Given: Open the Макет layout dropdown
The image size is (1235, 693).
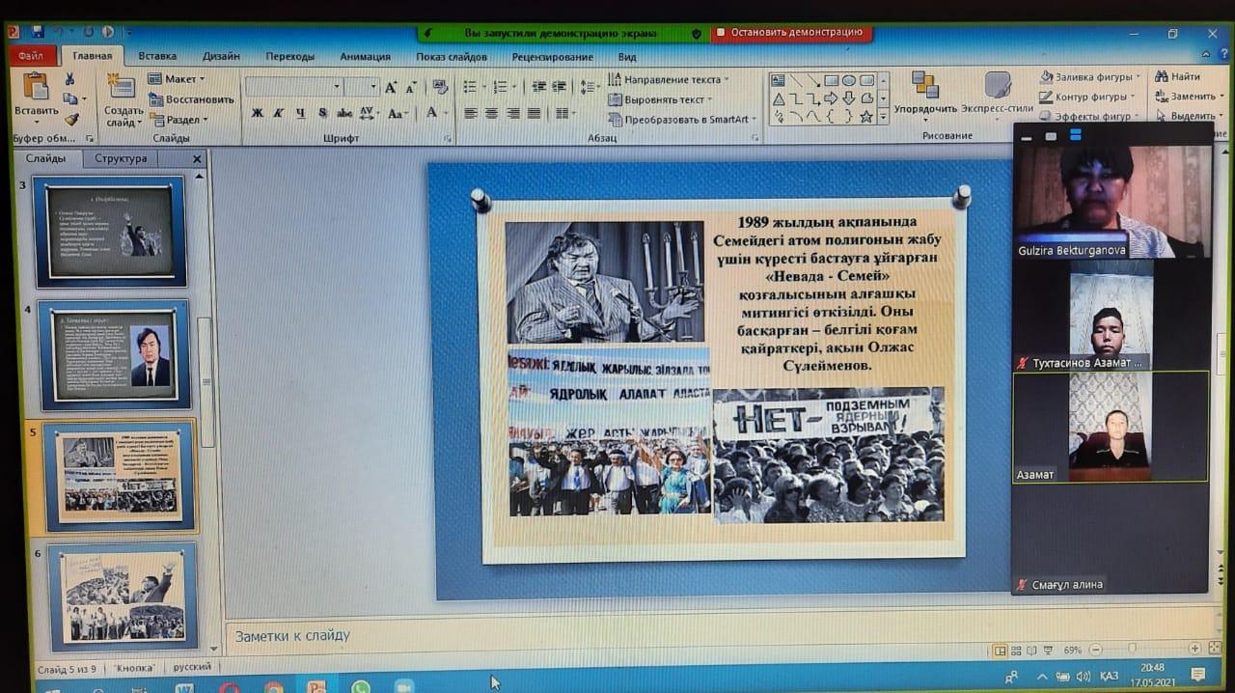Looking at the screenshot, I should coord(178,78).
